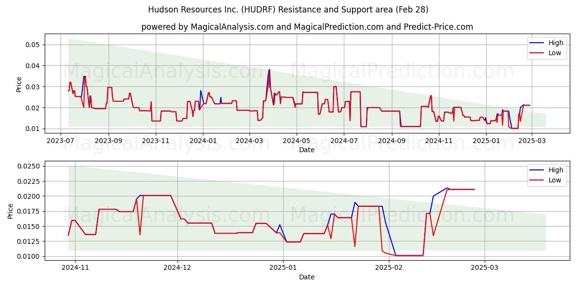The height and width of the screenshot is (288, 577).
Task: Click the '0.0125' price tick in bottom chart
Action: tap(29, 241)
